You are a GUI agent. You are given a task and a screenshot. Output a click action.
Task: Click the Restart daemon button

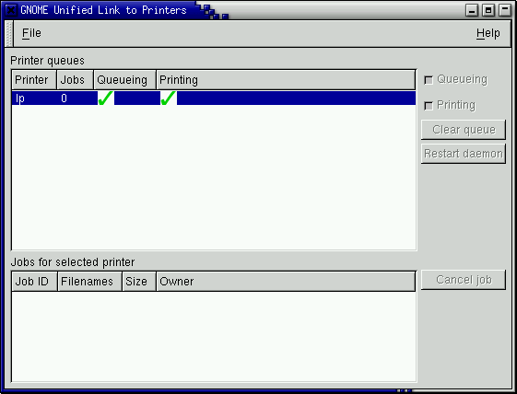click(464, 154)
